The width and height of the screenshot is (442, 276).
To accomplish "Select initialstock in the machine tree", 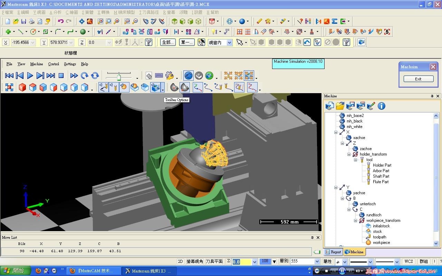I will tap(381, 226).
